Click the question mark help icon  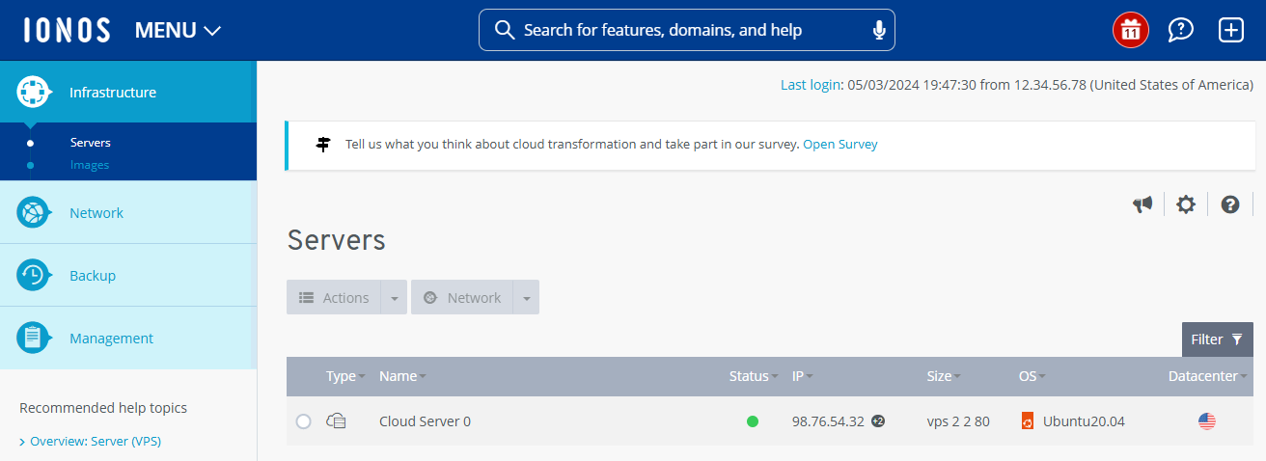point(1229,204)
